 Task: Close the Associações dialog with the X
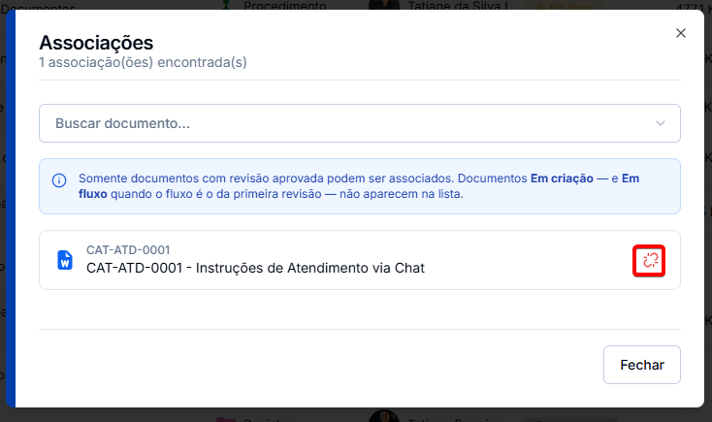[681, 33]
